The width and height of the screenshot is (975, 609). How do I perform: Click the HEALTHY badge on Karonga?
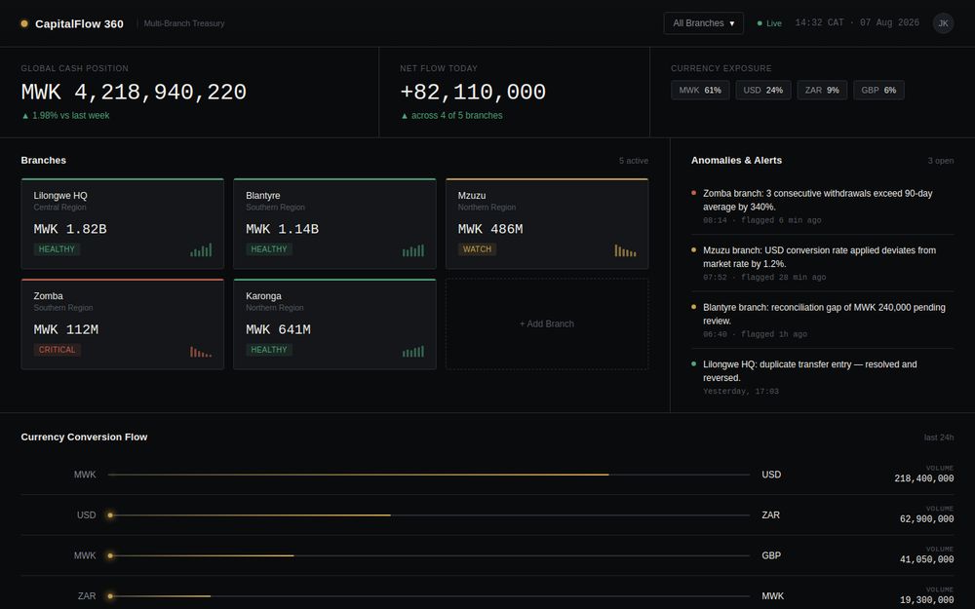tap(269, 350)
